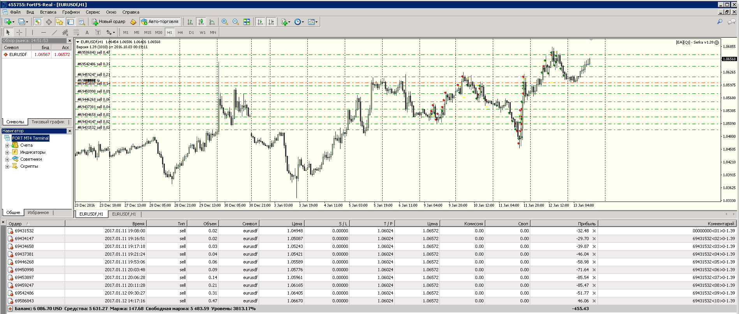The height and width of the screenshot is (314, 739).
Task: Toggle chart shift from right edge
Action: (271, 22)
